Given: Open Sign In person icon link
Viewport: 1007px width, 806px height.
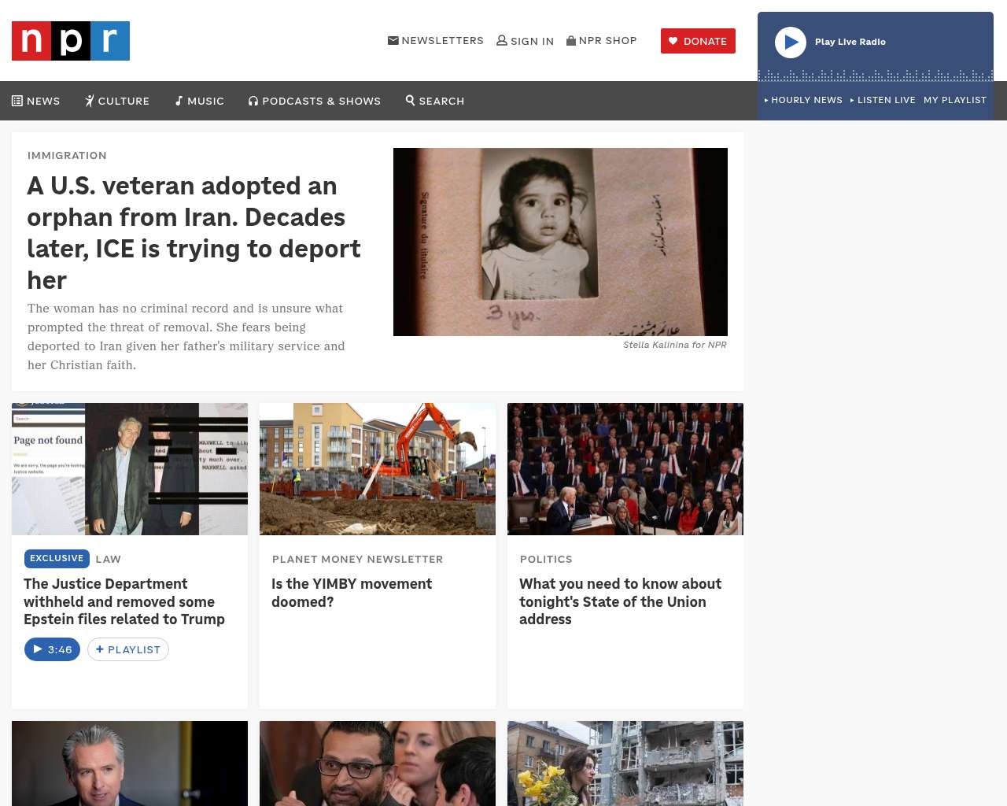Looking at the screenshot, I should click(526, 41).
